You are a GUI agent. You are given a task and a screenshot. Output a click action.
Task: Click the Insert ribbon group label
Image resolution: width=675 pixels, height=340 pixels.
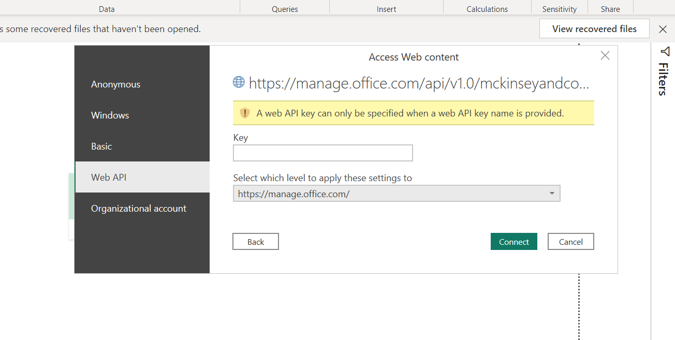(387, 9)
